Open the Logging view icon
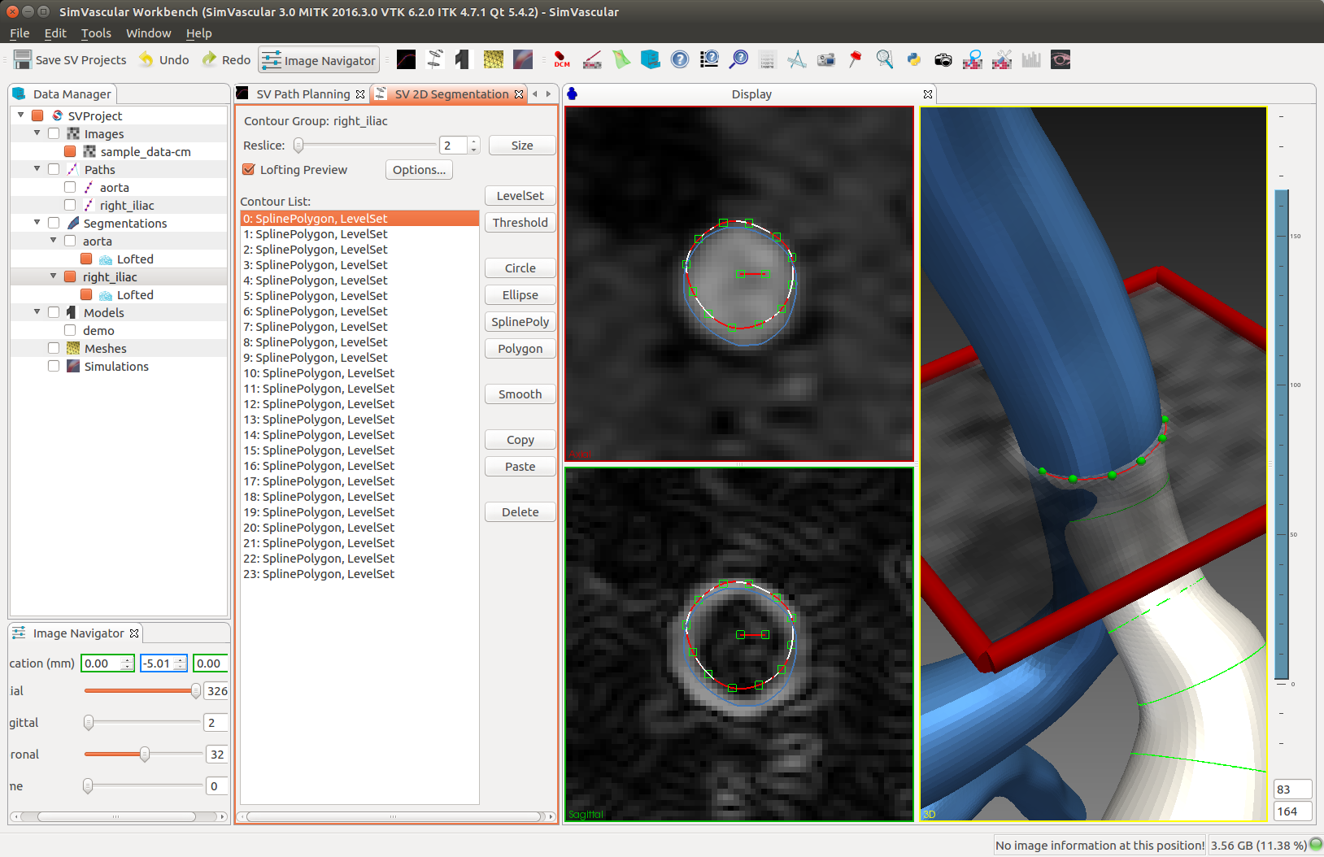The height and width of the screenshot is (857, 1324). (767, 59)
